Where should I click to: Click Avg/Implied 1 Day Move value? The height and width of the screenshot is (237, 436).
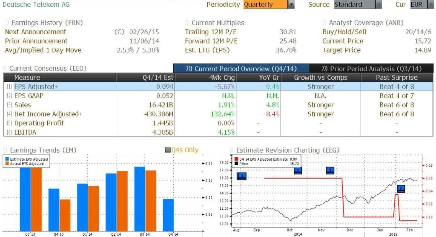(x=138, y=50)
